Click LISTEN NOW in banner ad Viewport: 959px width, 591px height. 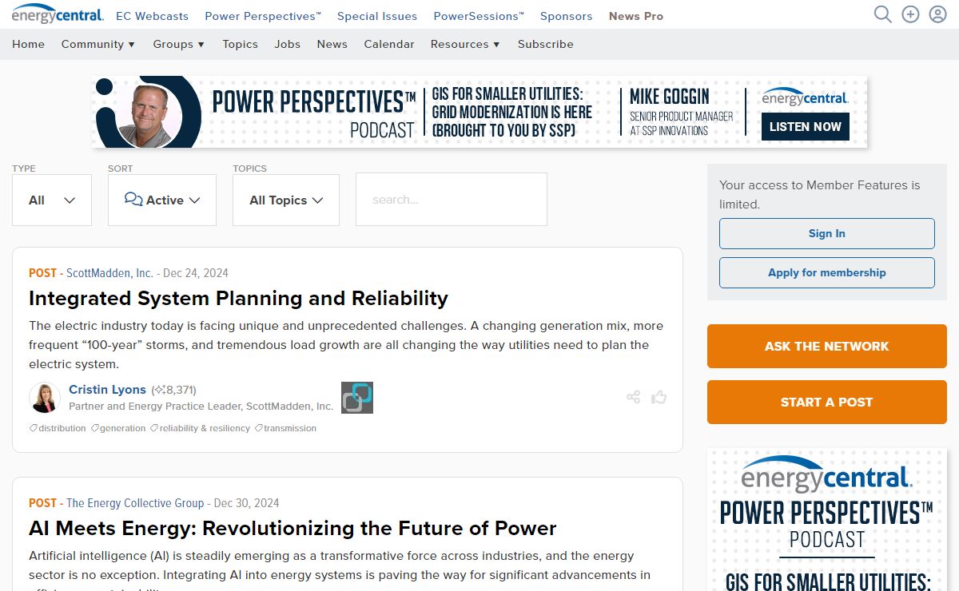coord(806,126)
